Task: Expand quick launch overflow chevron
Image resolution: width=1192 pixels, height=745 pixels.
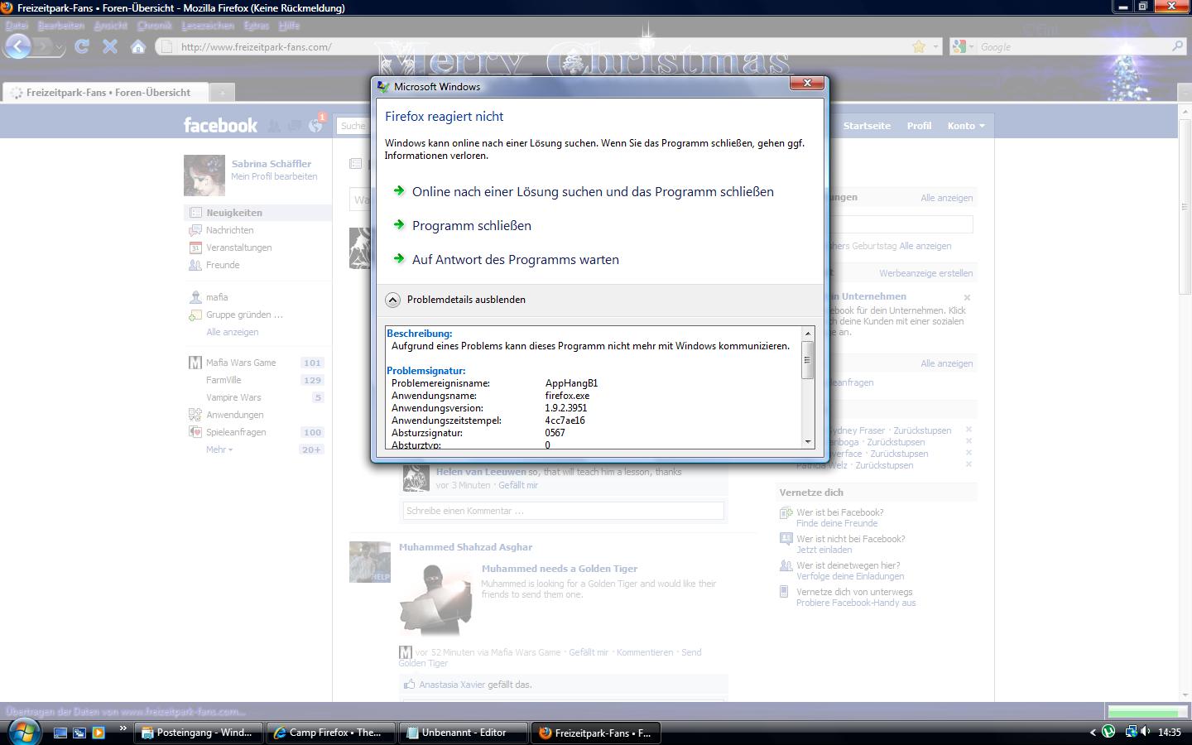Action: coord(123,728)
